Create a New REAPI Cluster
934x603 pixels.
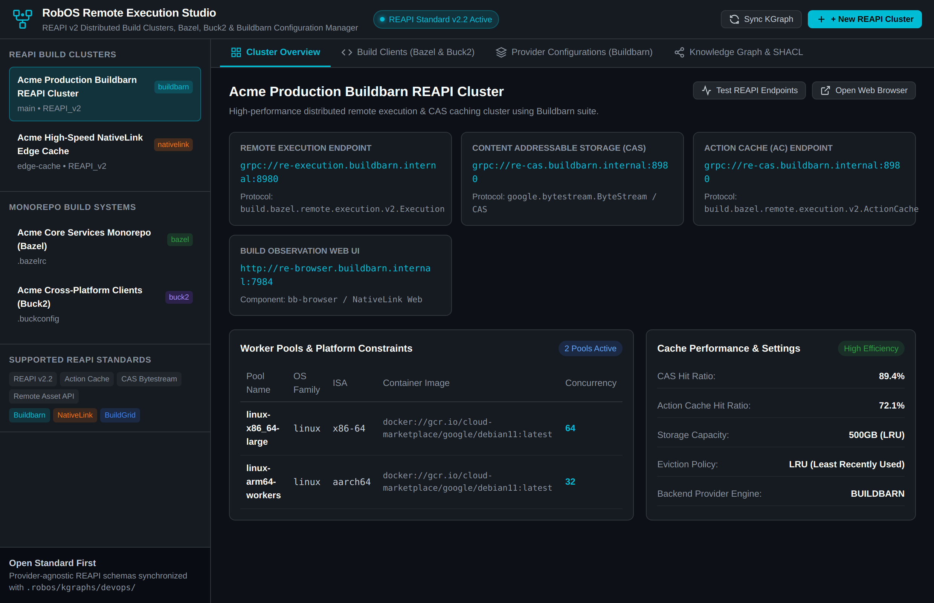point(864,19)
